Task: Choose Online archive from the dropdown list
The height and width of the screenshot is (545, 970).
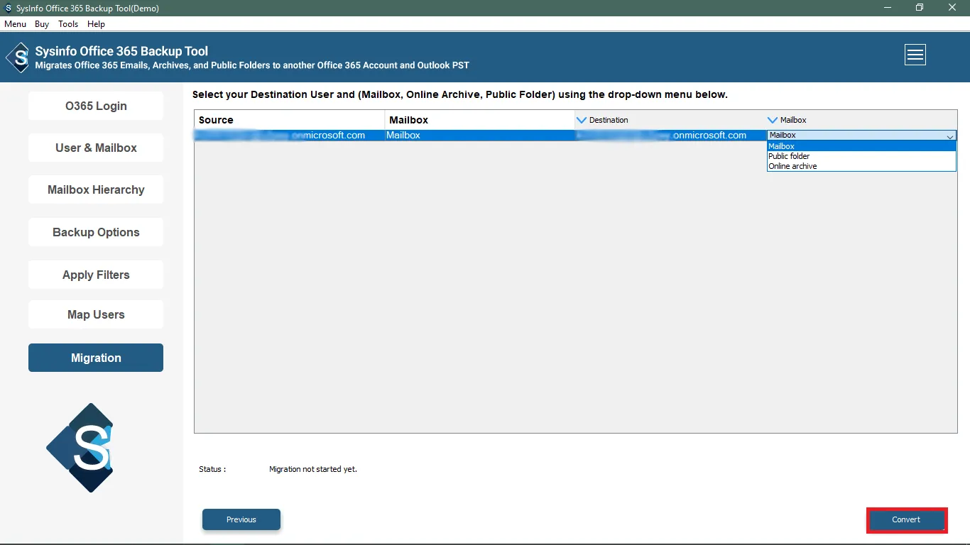Action: tap(861, 166)
